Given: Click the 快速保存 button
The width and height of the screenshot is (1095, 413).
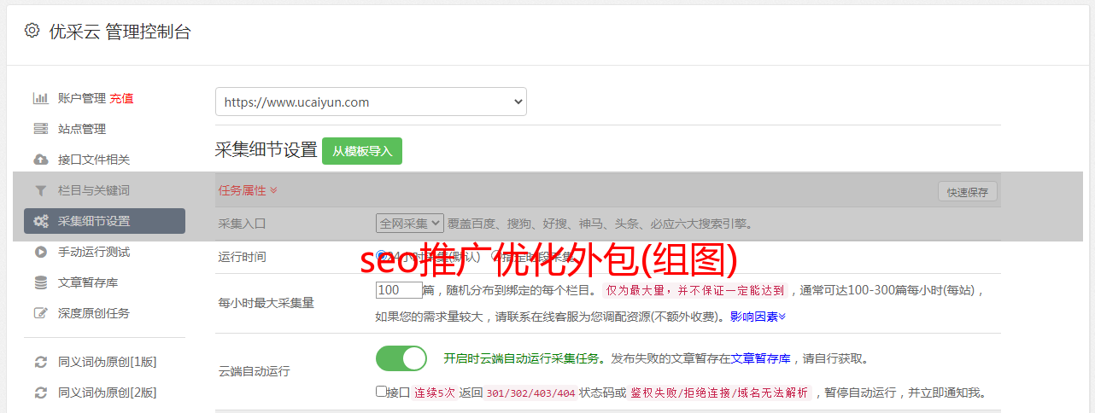Looking at the screenshot, I should tap(968, 192).
